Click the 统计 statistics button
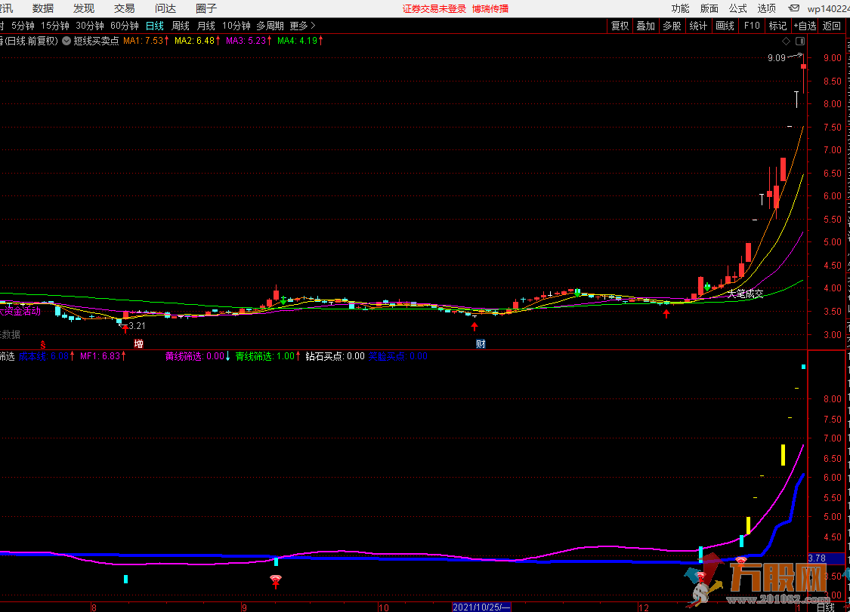 point(698,26)
